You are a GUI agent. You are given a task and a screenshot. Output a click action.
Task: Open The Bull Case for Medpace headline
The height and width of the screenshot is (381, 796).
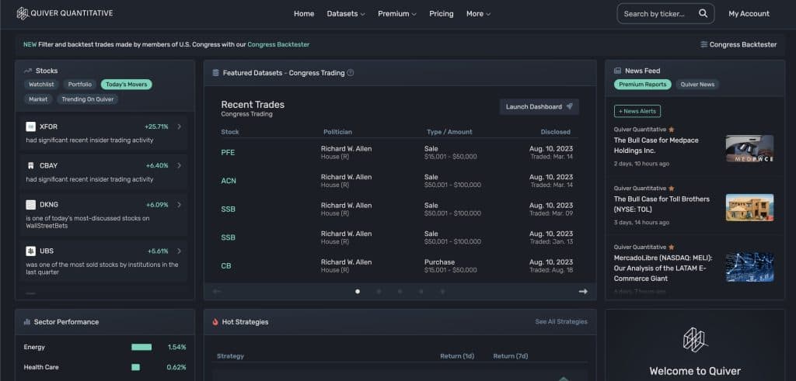(656, 145)
